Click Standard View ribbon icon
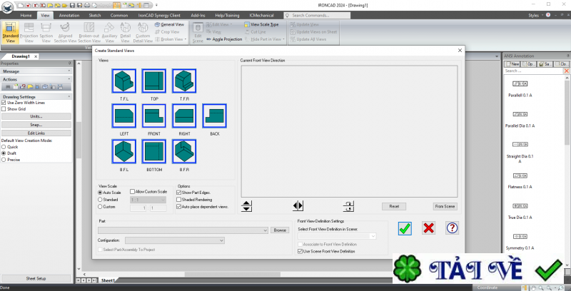The width and height of the screenshot is (571, 291). coord(10,32)
